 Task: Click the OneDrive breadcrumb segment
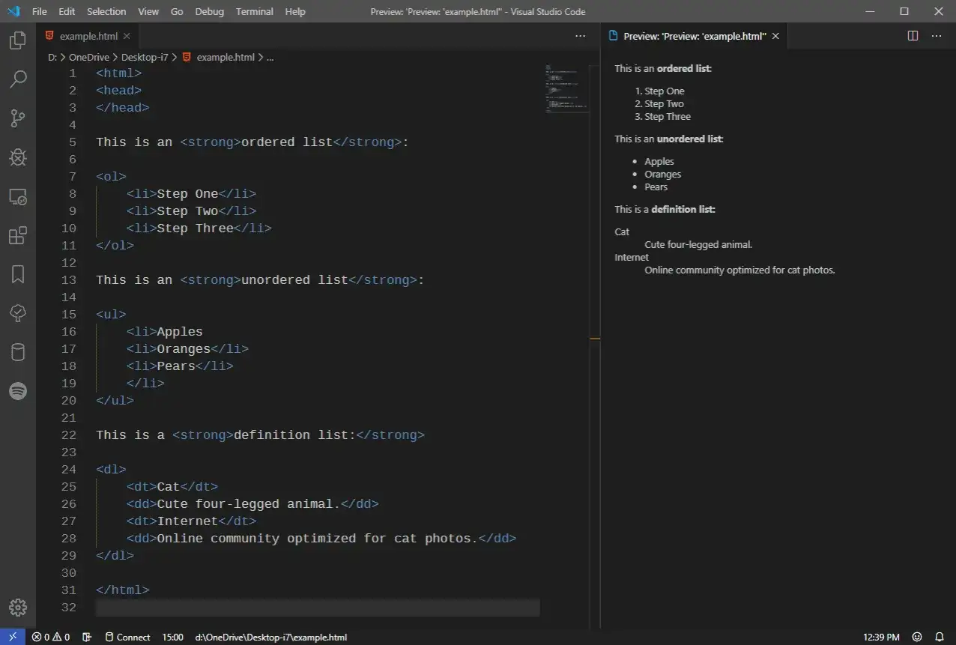(89, 57)
